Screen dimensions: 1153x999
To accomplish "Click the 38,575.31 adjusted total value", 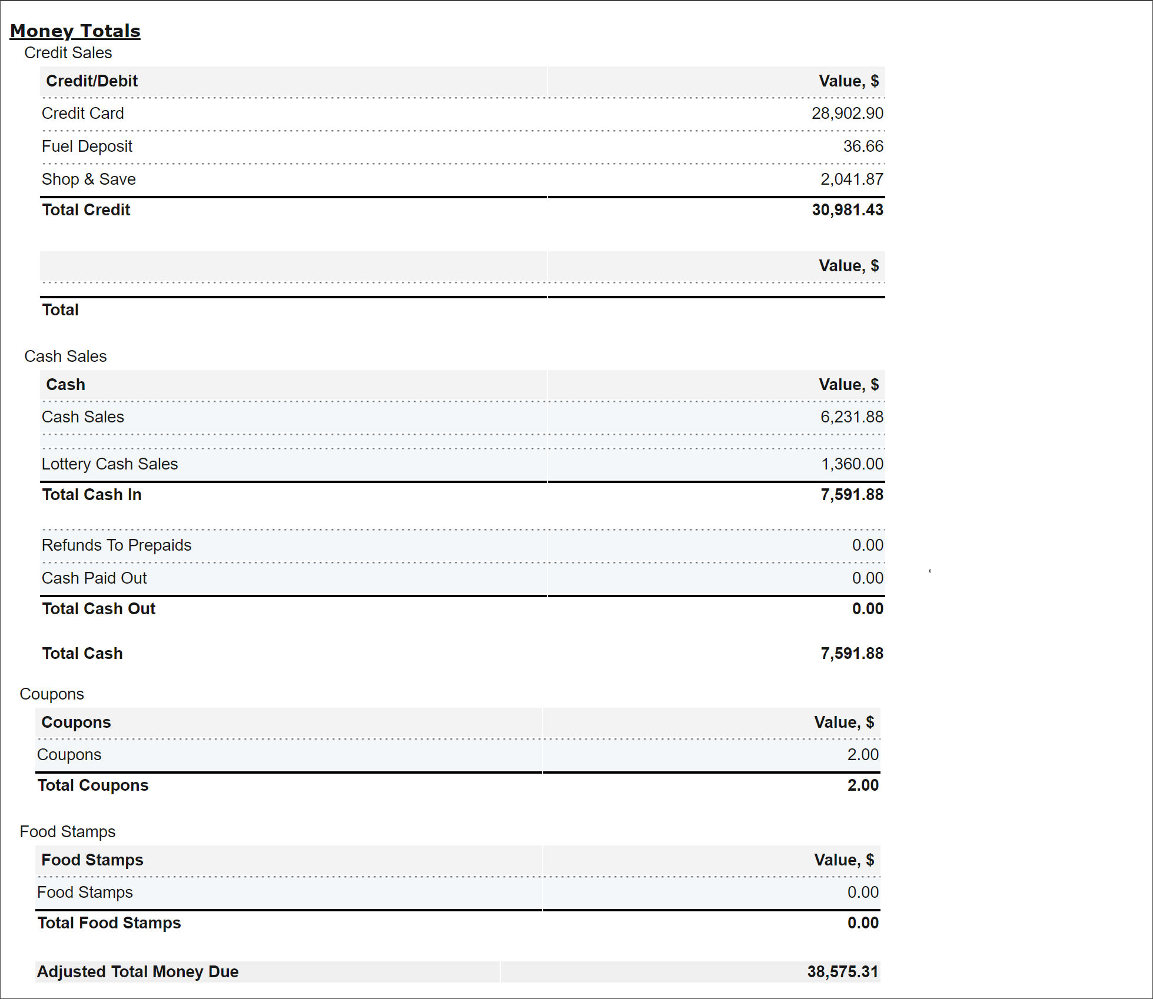I will coord(843,972).
